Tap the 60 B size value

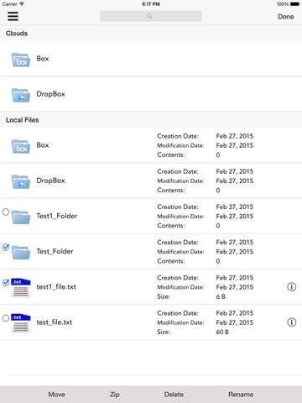click(222, 332)
